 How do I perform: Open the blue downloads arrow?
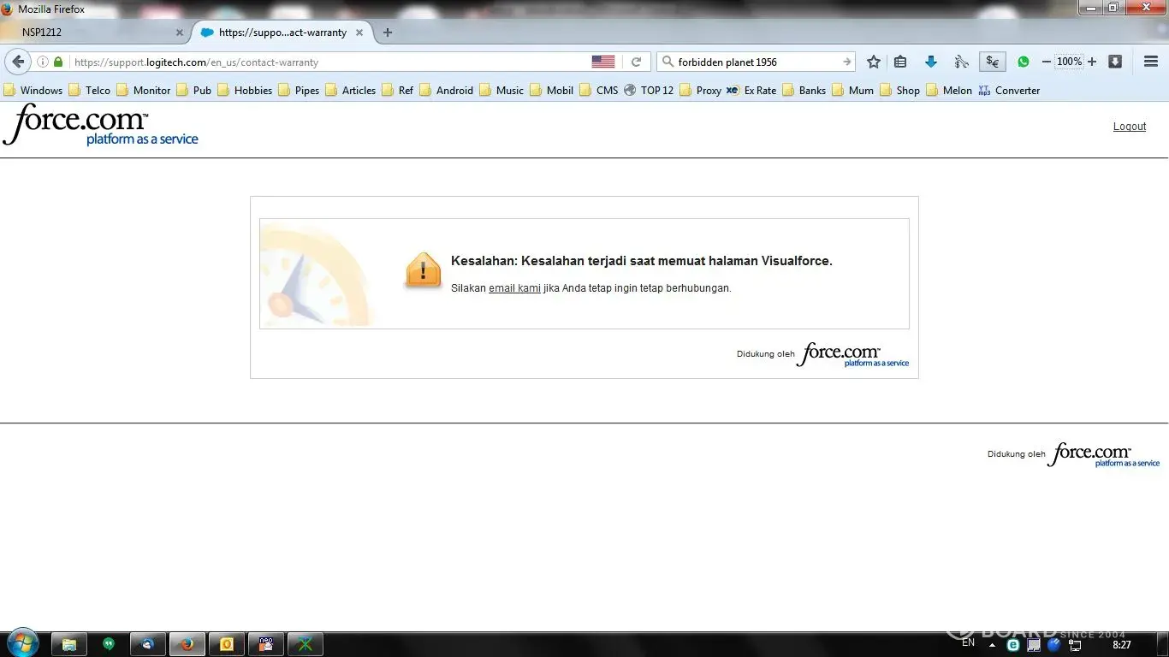931,62
